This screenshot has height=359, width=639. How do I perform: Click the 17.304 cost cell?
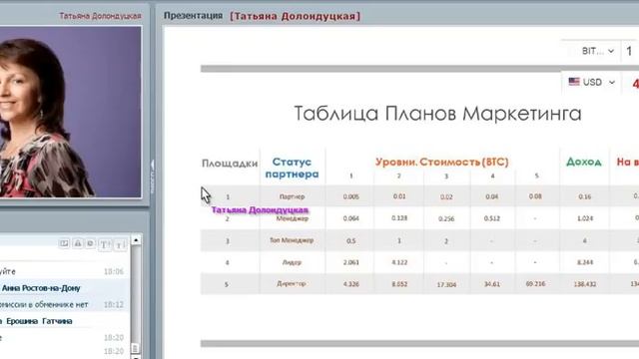click(x=446, y=285)
